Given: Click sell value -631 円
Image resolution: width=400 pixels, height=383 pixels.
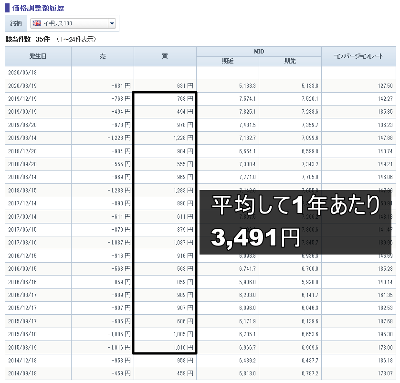Looking at the screenshot, I should click(121, 86).
